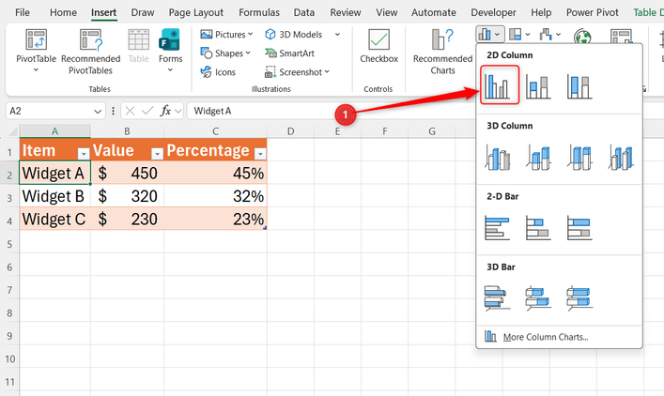Switch to the Data tab
664x396 pixels.
(304, 13)
